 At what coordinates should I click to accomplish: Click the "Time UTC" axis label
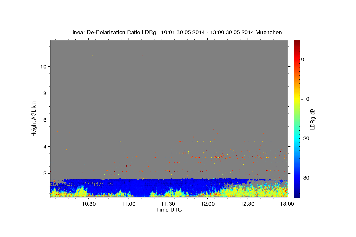169,210
